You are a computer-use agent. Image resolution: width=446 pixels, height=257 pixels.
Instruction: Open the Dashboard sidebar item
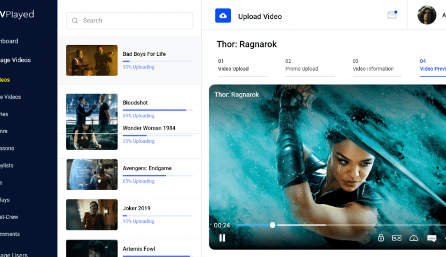tap(9, 41)
